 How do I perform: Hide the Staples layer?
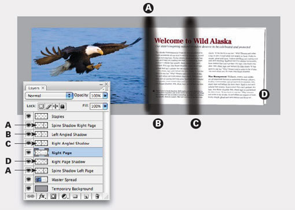click(29, 116)
